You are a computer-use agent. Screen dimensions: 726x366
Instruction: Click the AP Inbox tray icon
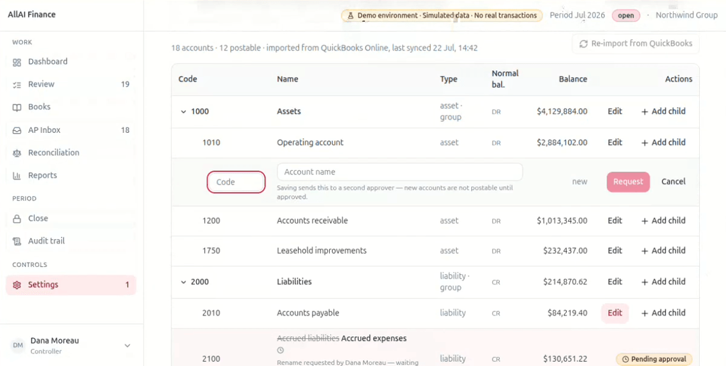[x=17, y=131]
